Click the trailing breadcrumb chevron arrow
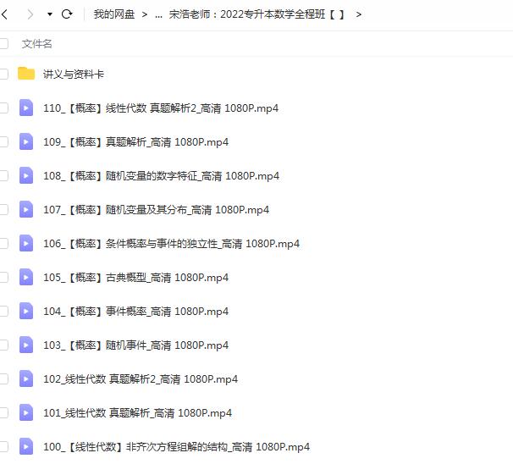The width and height of the screenshot is (513, 464). coord(359,14)
